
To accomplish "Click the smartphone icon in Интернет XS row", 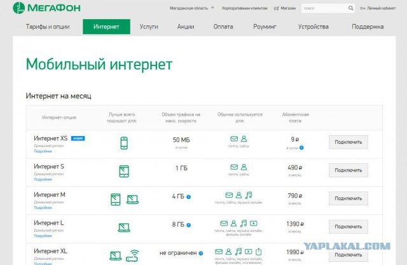I will (124, 143).
